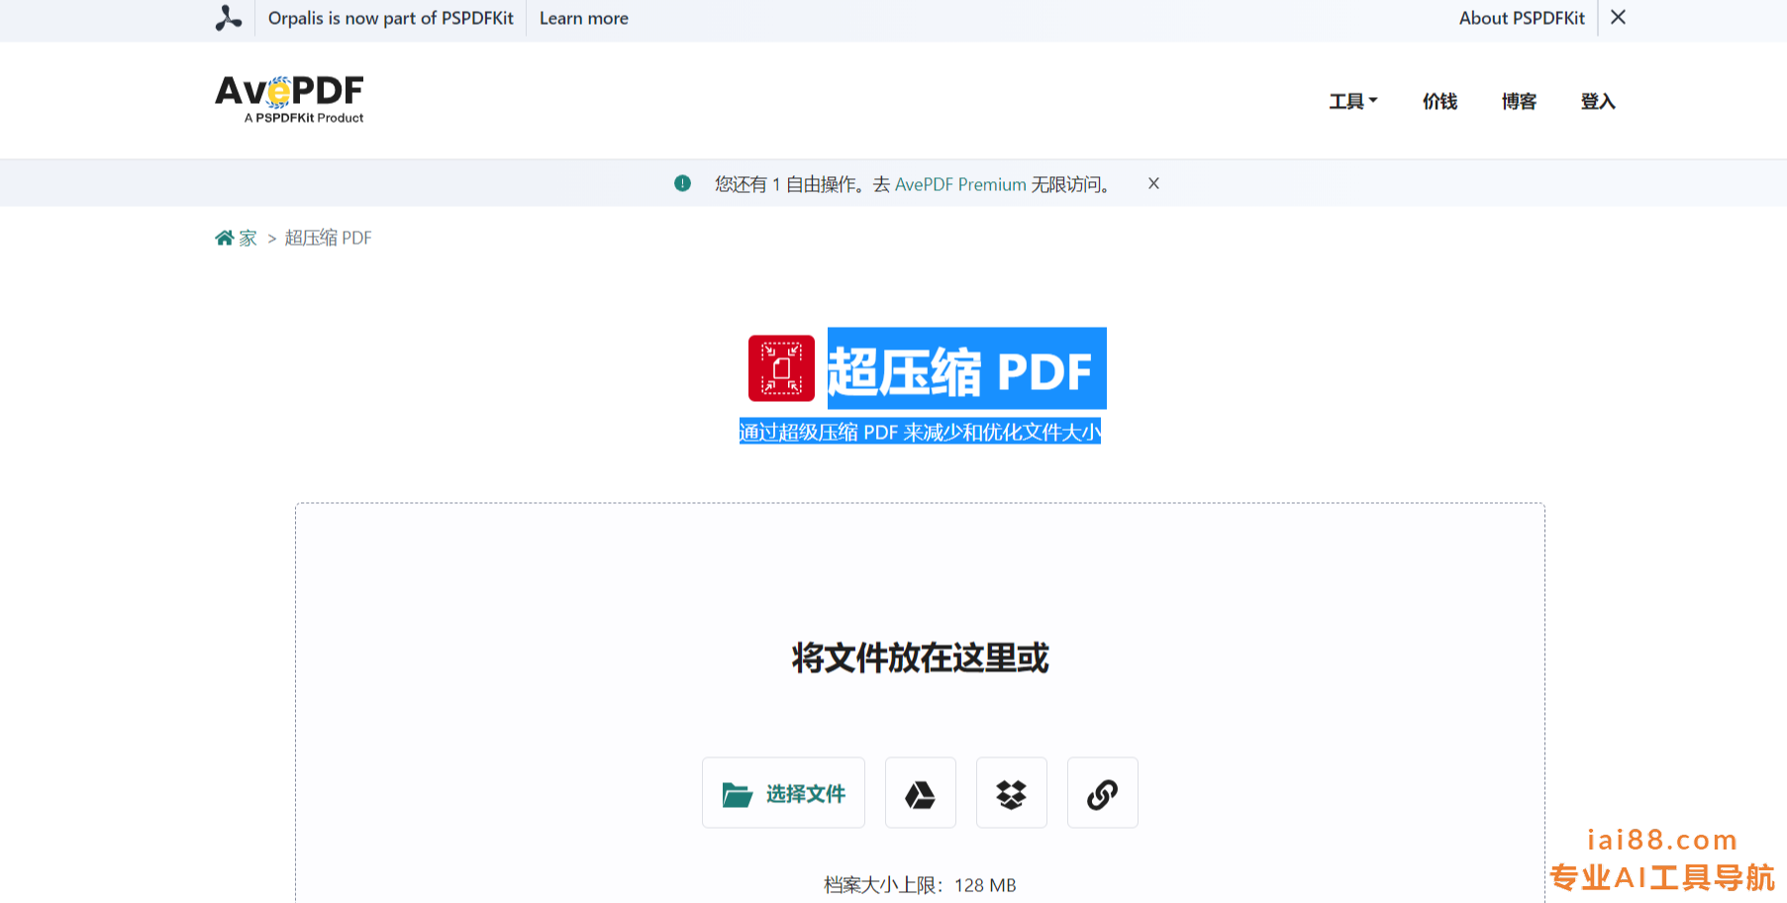Follow the AvePDF Premium link
The height and width of the screenshot is (903, 1787).
coord(959,184)
